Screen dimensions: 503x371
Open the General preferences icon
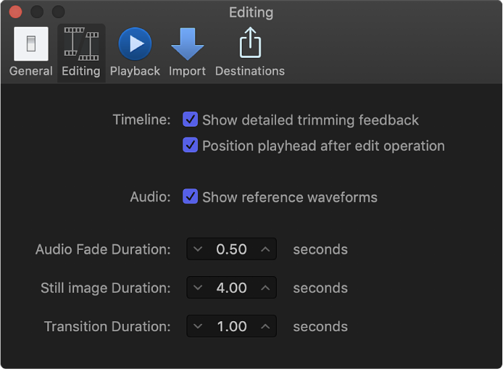[x=31, y=44]
